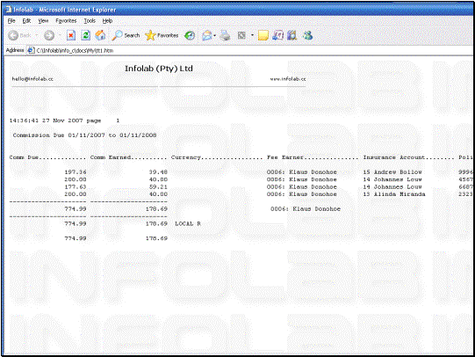Viewport: 475px width, 357px height.
Task: Click the Internet Explorer title bar icon
Action: click(9, 10)
